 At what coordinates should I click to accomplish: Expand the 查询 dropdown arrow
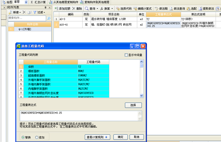point(97,9)
